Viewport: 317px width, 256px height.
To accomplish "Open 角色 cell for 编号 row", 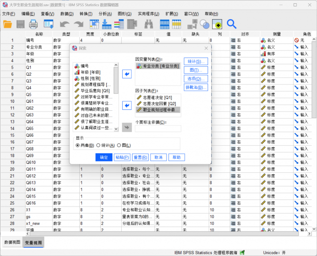I will pyautogui.click(x=303, y=40).
